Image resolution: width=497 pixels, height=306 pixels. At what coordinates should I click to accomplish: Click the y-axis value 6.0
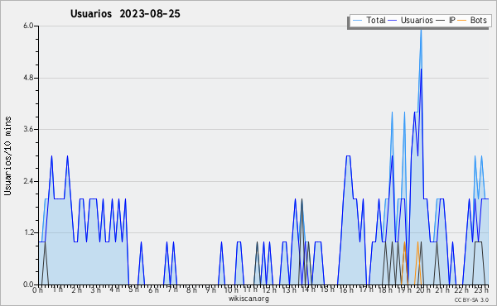(28, 26)
